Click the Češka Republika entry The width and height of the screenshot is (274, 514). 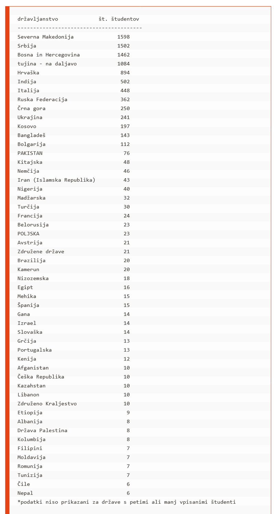pyautogui.click(x=41, y=377)
